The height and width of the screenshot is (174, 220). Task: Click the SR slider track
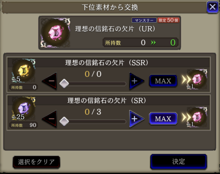[93, 122]
